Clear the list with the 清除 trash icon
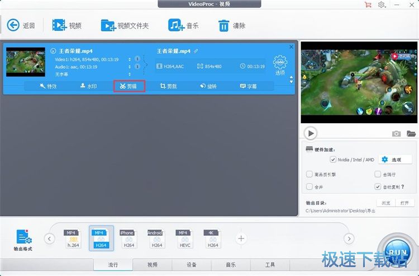This screenshot has width=419, height=276. click(x=232, y=26)
